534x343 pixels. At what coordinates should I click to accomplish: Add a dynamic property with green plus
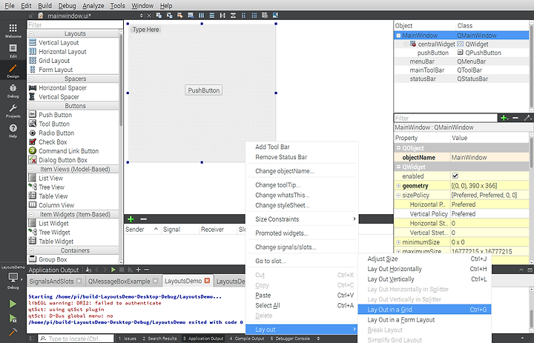[504, 118]
